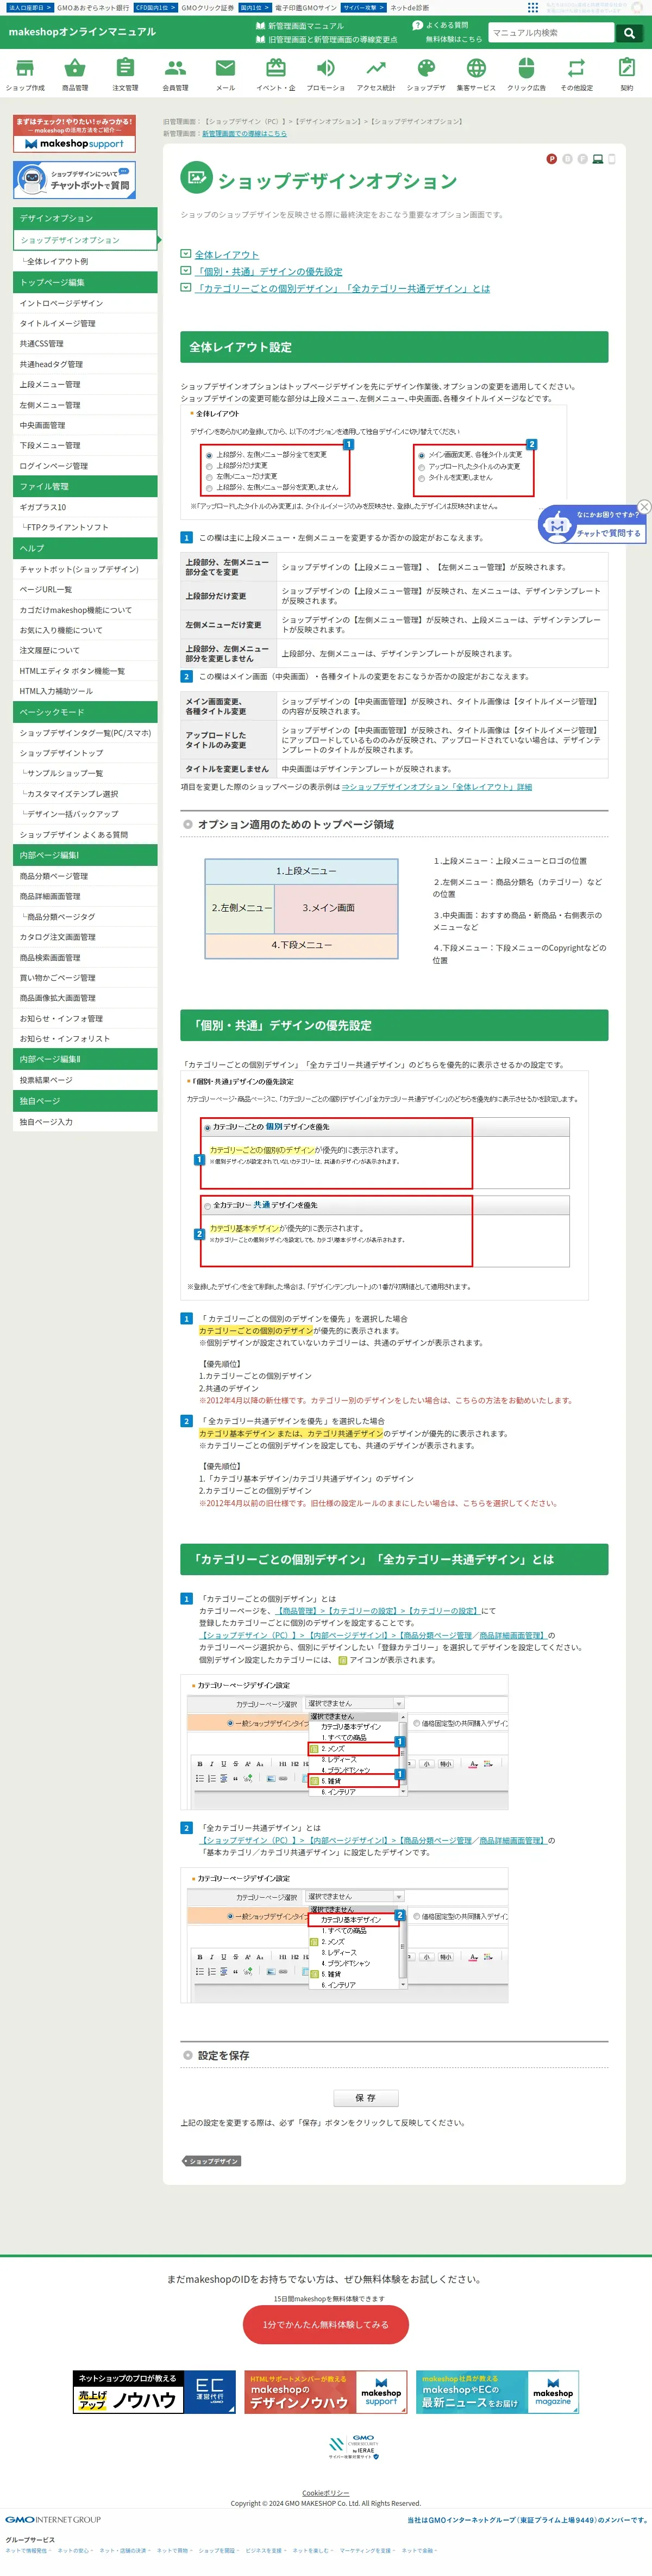Click the GMO cyber security seal icon
652x2576 pixels.
pyautogui.click(x=353, y=2447)
